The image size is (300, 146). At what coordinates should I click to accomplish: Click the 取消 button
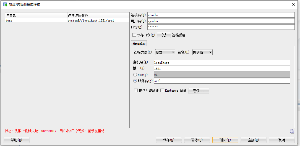[x=282, y=140]
